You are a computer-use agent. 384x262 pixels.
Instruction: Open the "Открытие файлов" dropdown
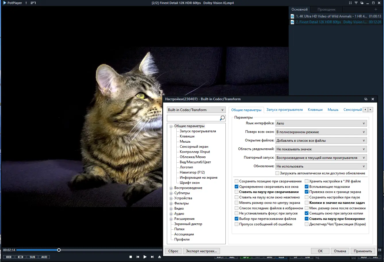(321, 141)
